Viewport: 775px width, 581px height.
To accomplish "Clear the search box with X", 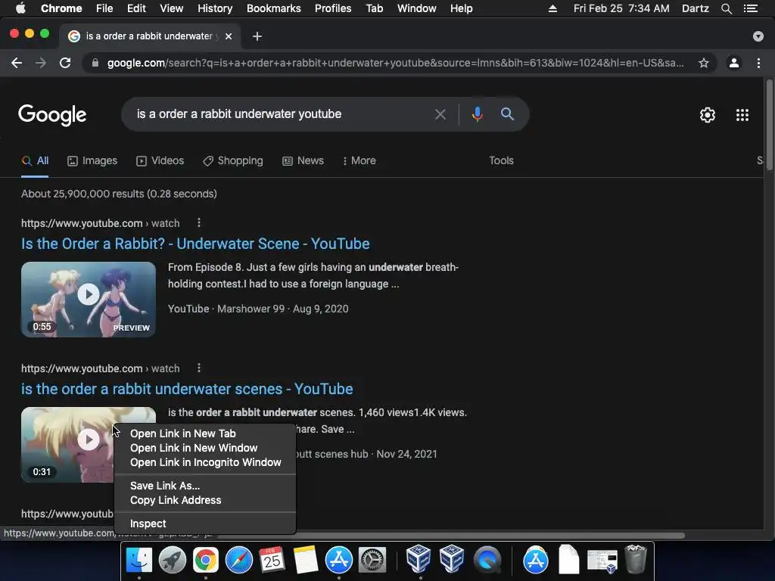I will pos(440,115).
